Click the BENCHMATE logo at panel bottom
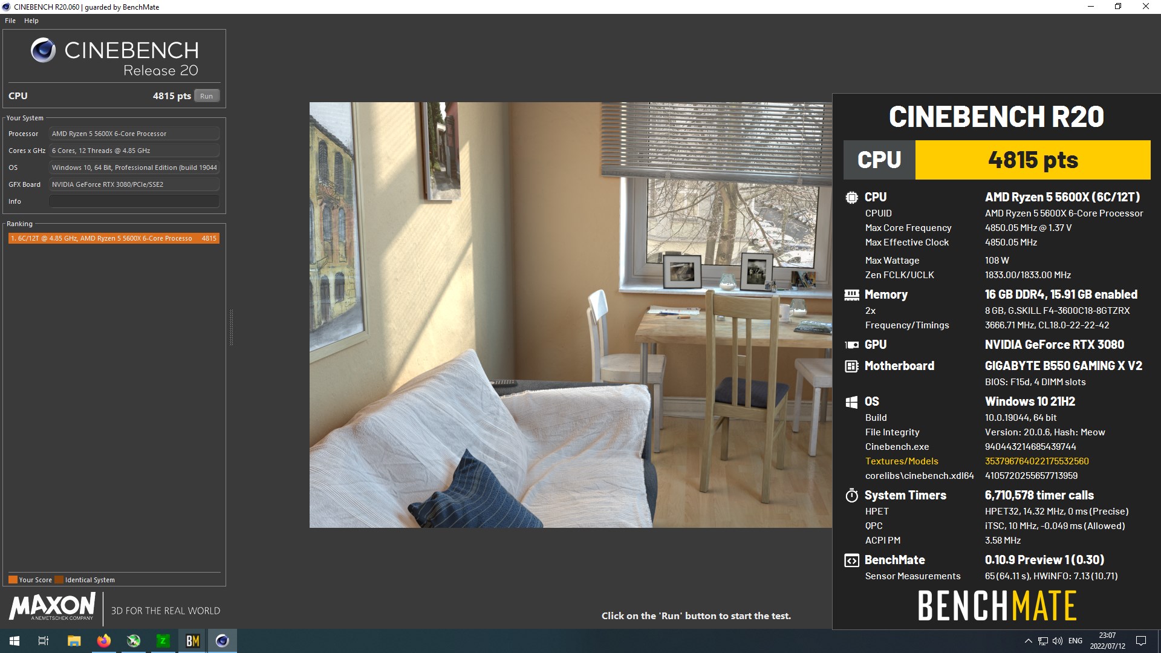Viewport: 1161px width, 653px height. point(997,606)
